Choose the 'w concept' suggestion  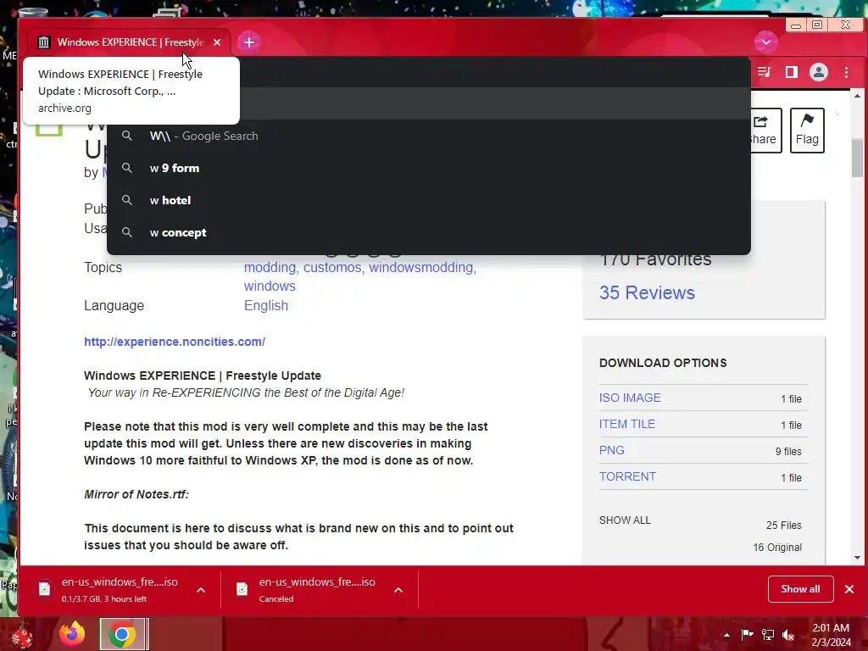point(428,232)
